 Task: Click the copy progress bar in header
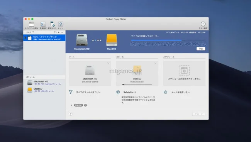pyautogui.click(x=168, y=41)
